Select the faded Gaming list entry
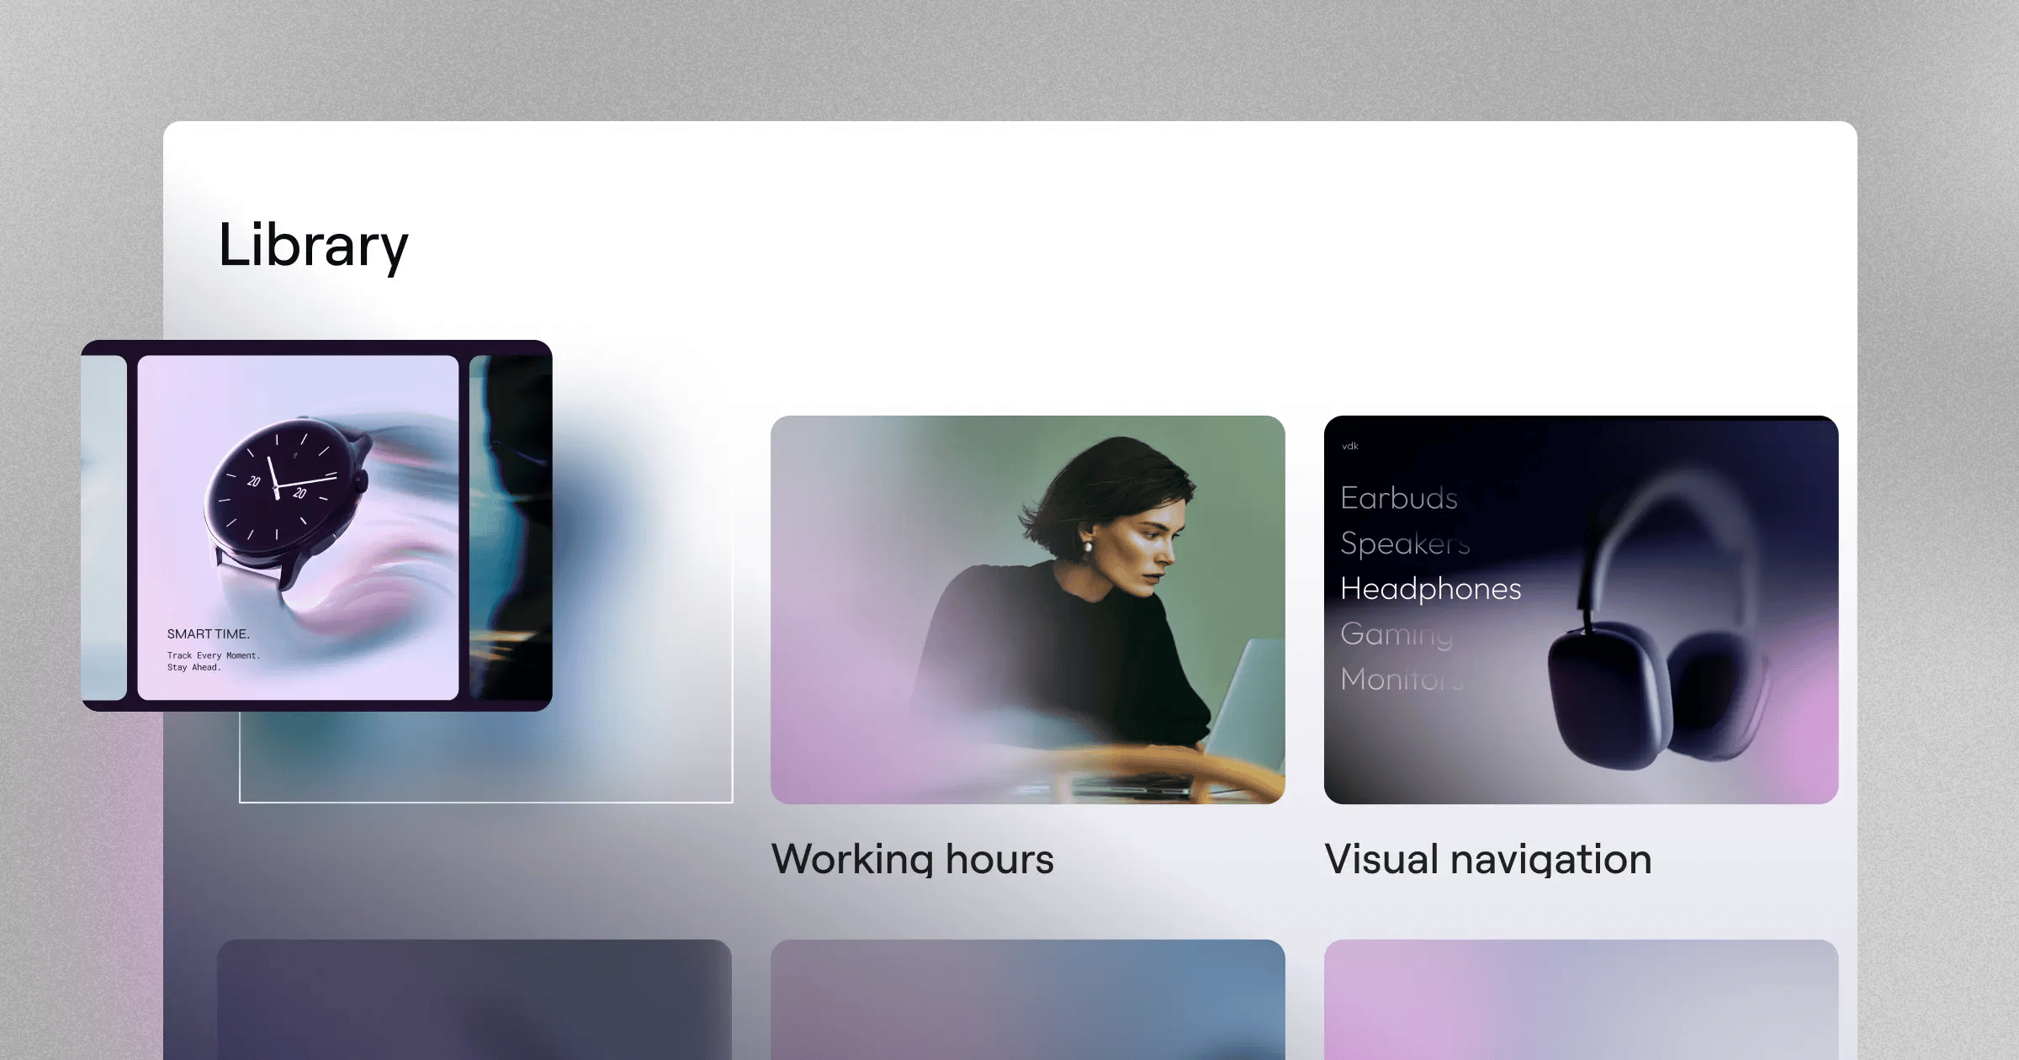2019x1060 pixels. 1396,633
